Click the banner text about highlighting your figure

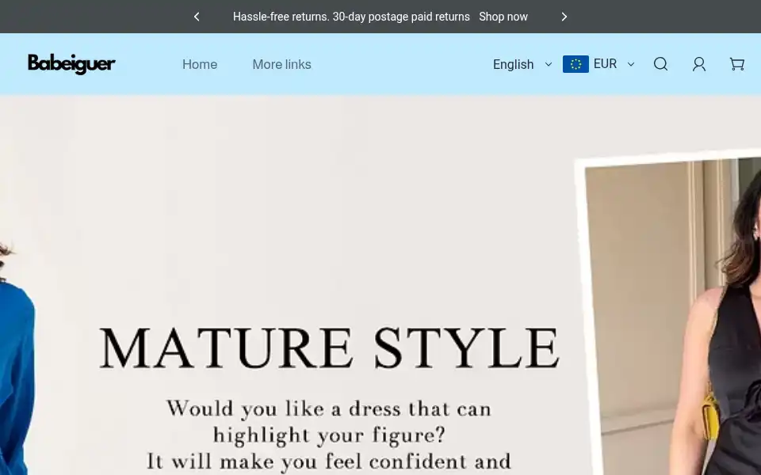coord(329,422)
